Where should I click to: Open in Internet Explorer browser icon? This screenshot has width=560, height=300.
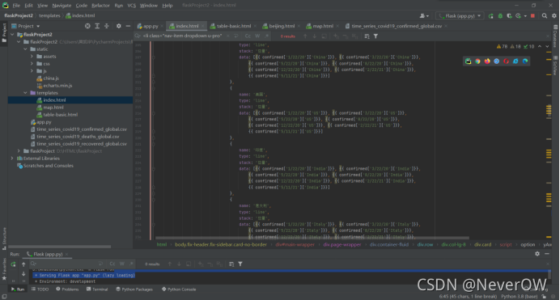tap(515, 61)
